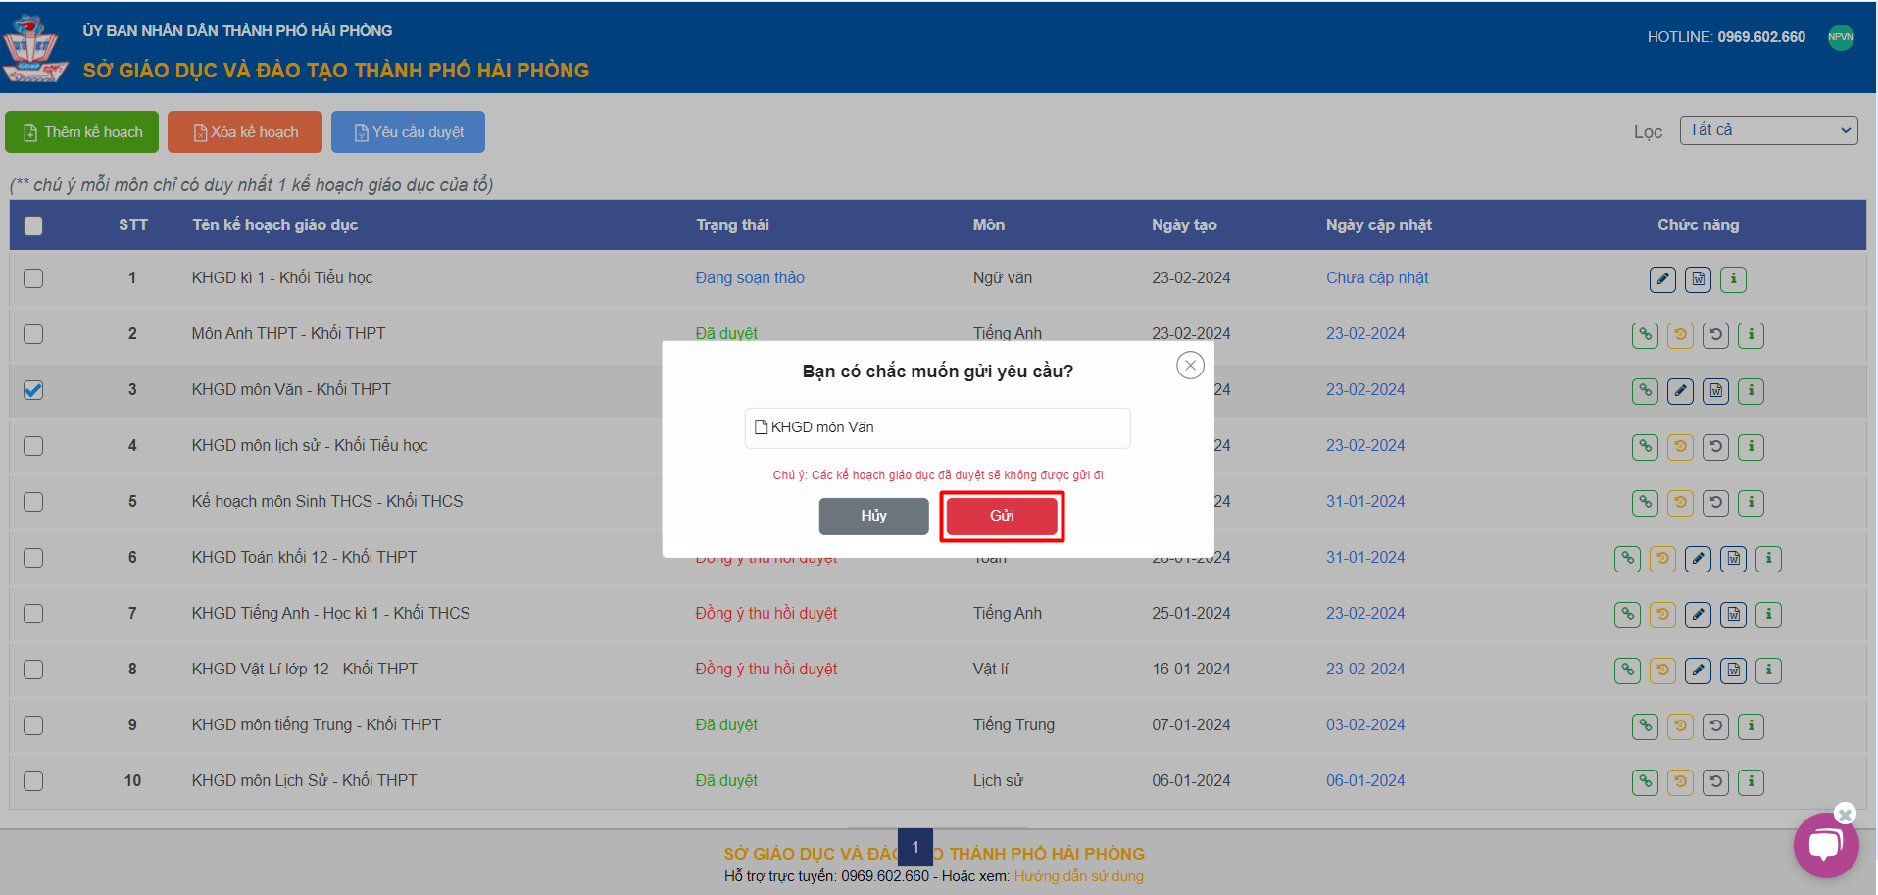Click the pencil edit icon for row 7
1878x895 pixels.
1698,615
